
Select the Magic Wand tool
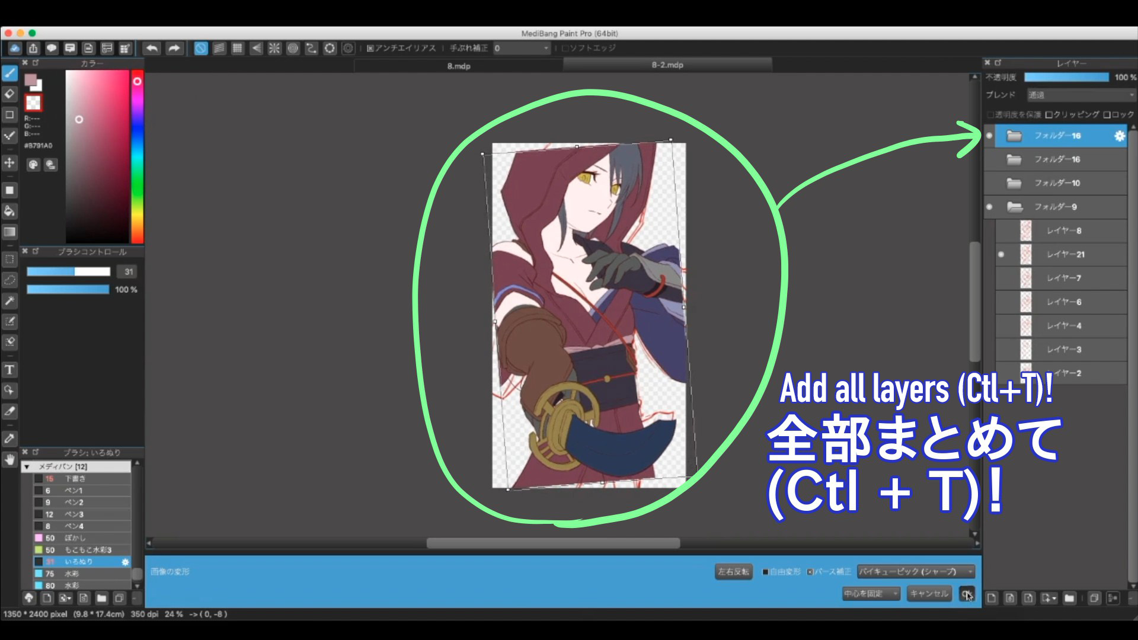9,301
